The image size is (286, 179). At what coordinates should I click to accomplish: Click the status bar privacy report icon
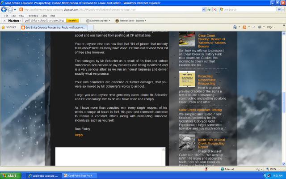click(x=206, y=169)
